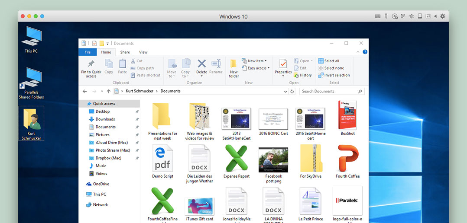Click Paste shortcut in the ribbon

pyautogui.click(x=146, y=75)
